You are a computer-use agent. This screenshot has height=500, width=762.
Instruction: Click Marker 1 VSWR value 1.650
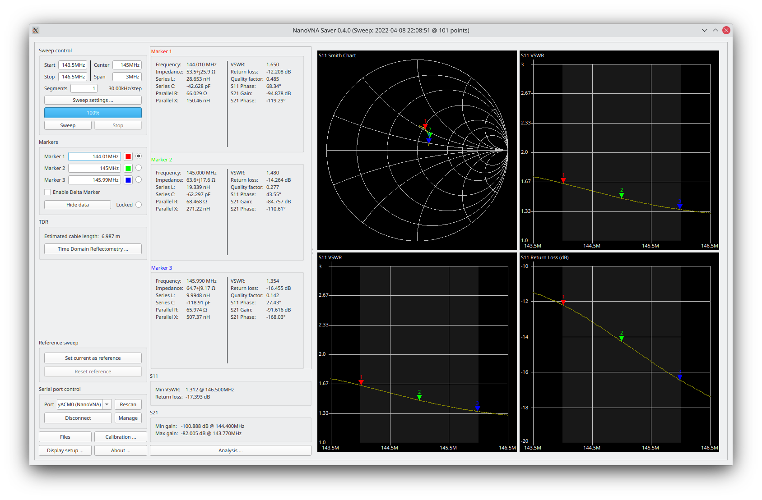(x=273, y=64)
